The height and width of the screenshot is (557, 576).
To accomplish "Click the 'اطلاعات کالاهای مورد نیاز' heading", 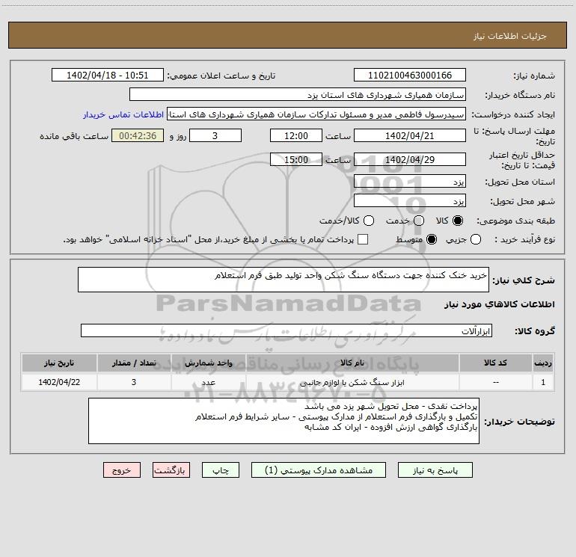I will pos(500,304).
